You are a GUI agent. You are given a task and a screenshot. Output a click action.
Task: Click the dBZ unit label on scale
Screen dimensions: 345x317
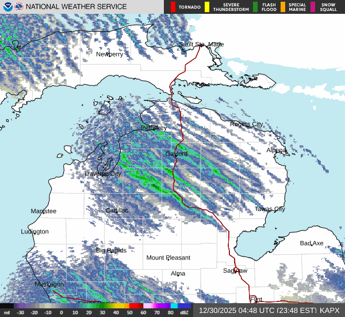(185, 313)
